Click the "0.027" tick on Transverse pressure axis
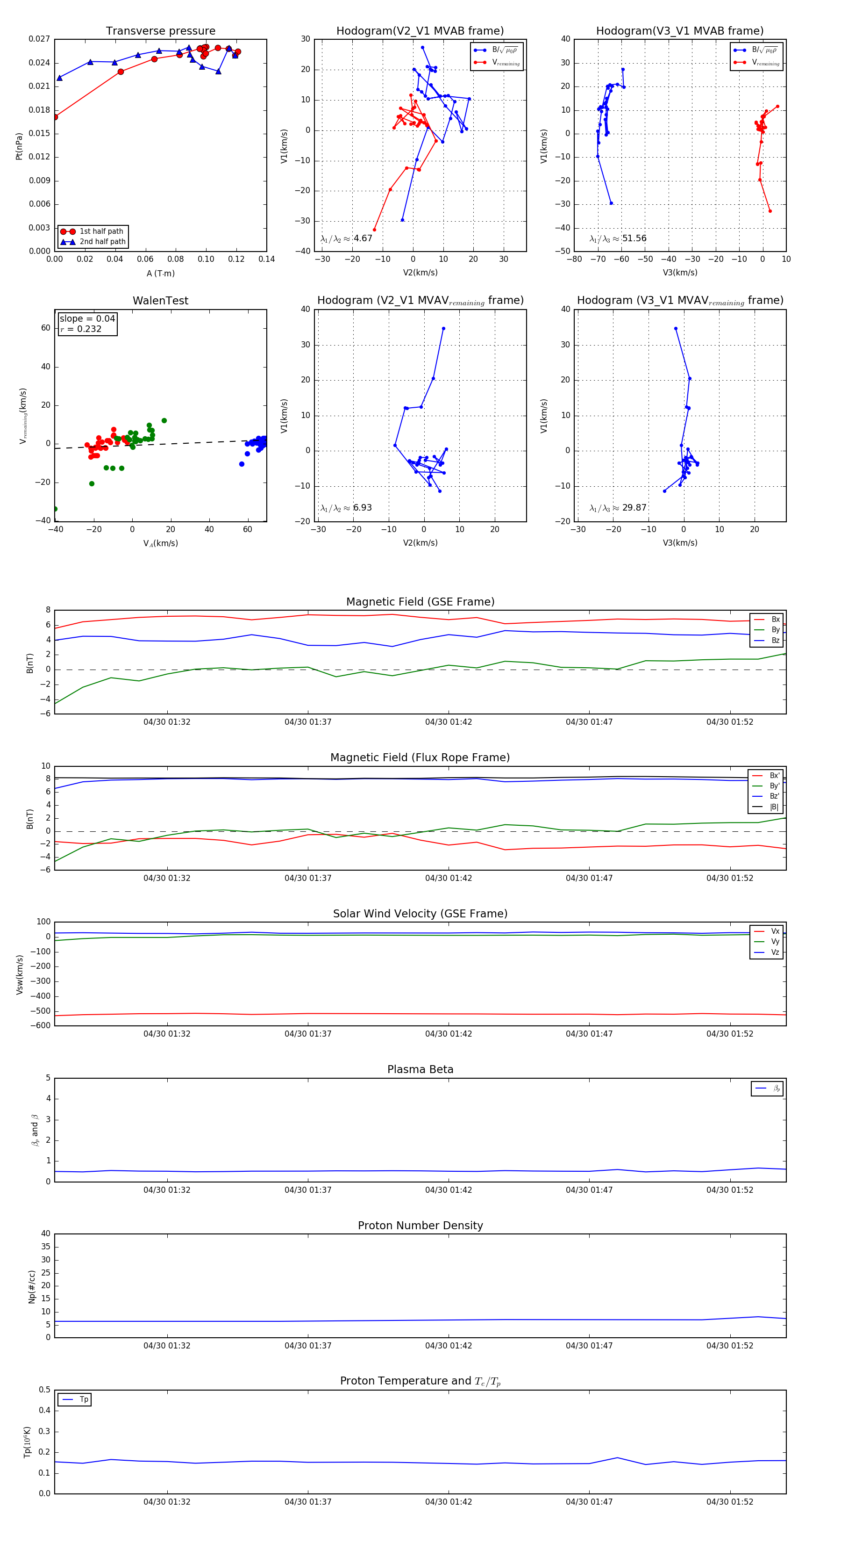841x1543 pixels. [40, 39]
